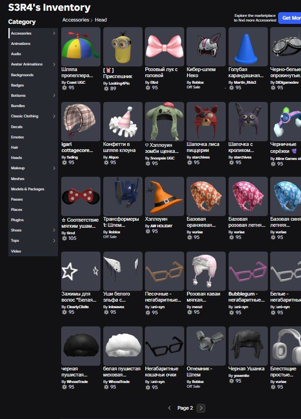Open creator Coast UGC profile link

click(x=76, y=82)
